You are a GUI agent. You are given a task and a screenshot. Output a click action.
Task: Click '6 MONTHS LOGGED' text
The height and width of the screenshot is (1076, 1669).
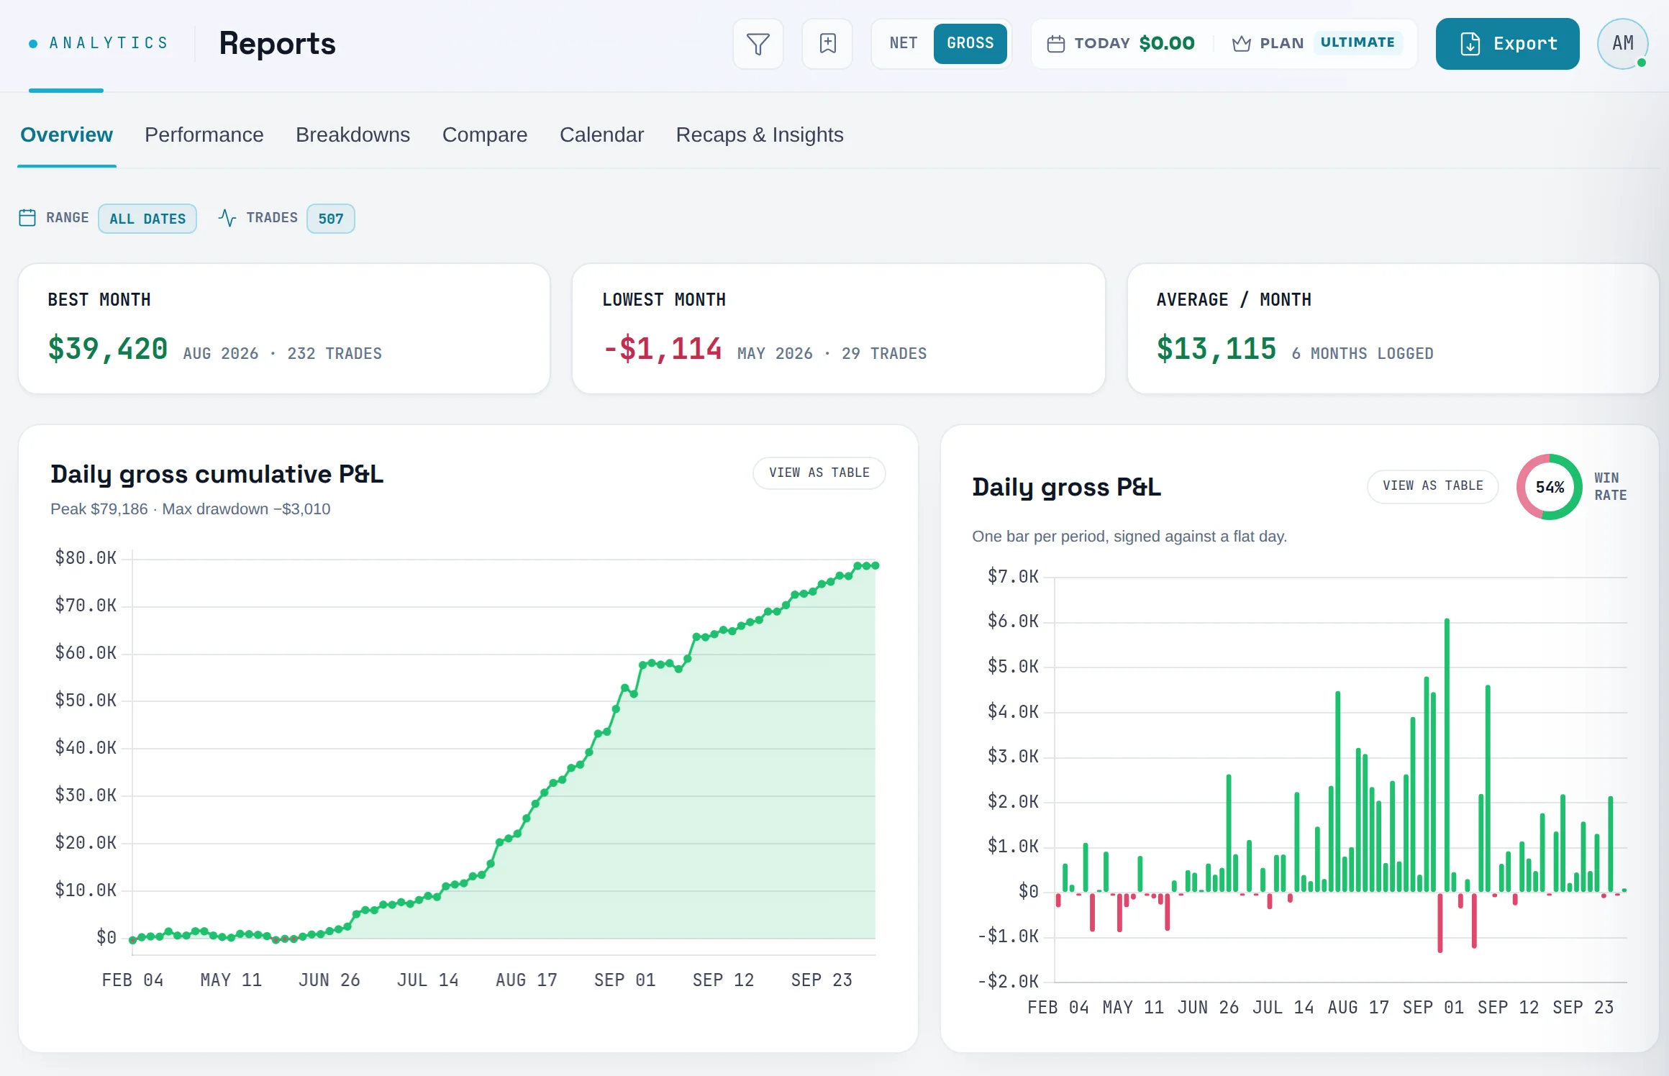coord(1362,354)
